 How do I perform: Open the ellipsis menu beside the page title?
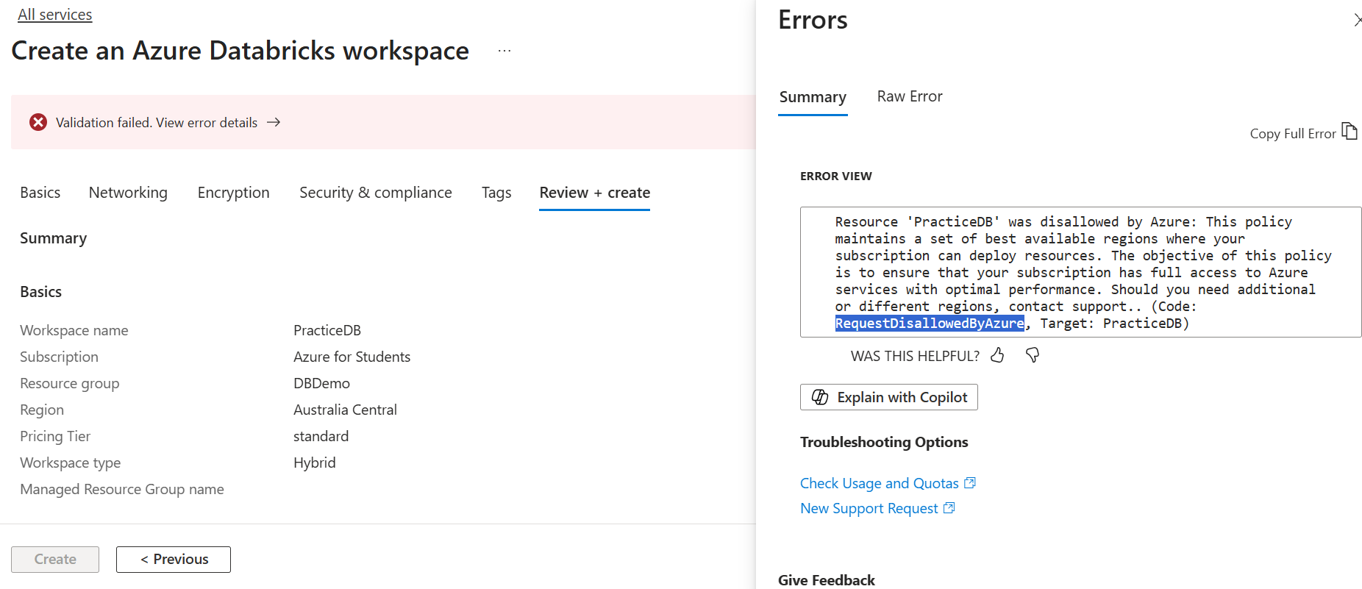(x=504, y=51)
